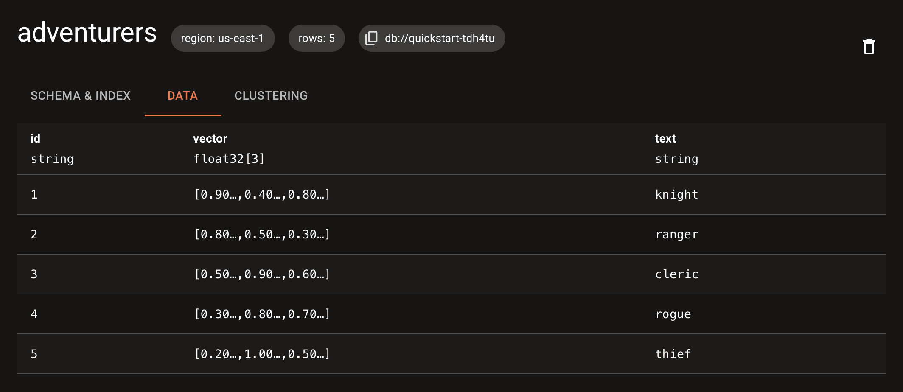
Task: Switch to the CLUSTERING tab
Action: (271, 96)
